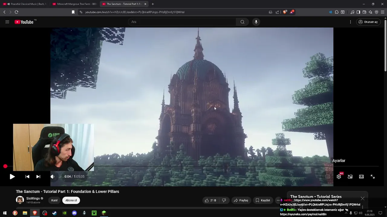Open a new browser tab
The width and height of the screenshot is (387, 217).
point(153,4)
